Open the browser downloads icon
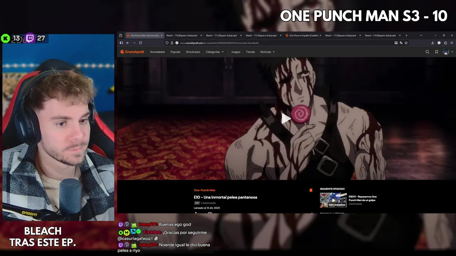Screen dimensions: 456x256 tap(432, 43)
